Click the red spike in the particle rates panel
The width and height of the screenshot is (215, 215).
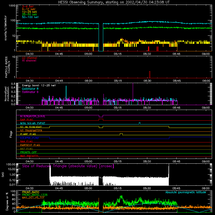tap(150, 75)
